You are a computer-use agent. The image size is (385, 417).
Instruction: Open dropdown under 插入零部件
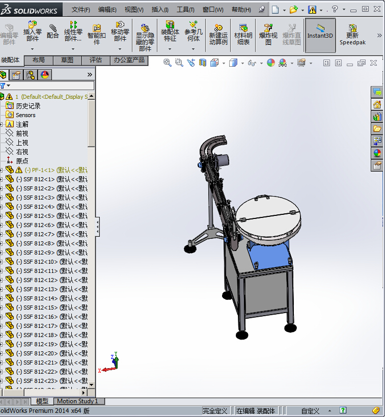(x=32, y=49)
